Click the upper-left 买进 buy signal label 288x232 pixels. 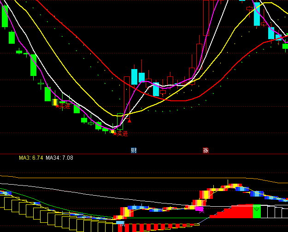coord(63,106)
